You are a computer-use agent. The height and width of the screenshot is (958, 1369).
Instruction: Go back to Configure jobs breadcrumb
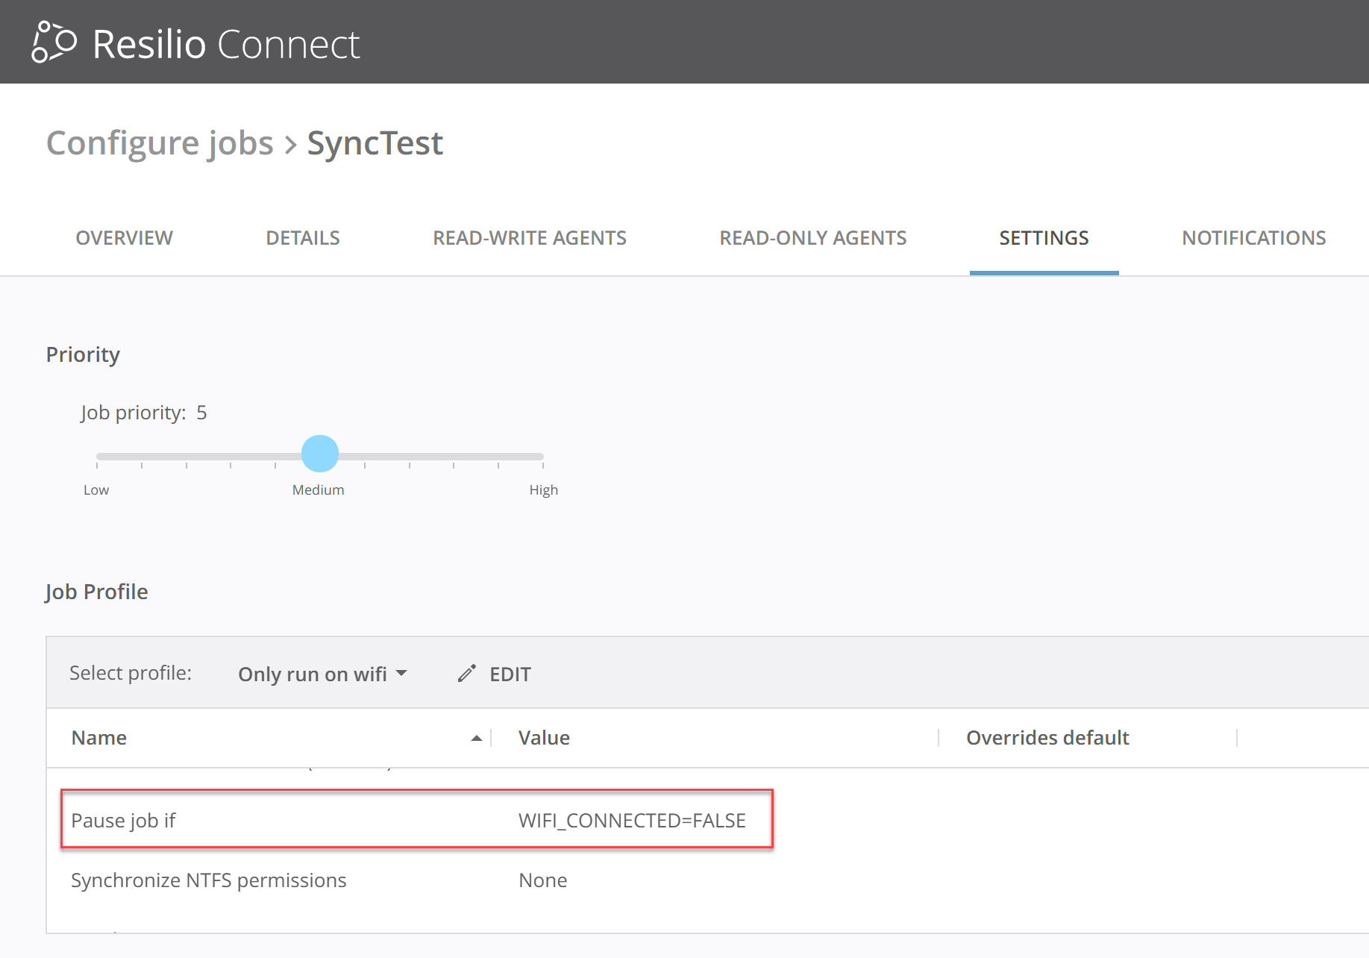click(160, 143)
